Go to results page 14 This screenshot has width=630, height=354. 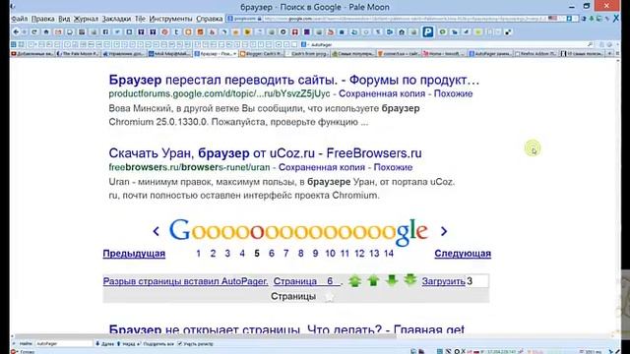click(x=389, y=254)
